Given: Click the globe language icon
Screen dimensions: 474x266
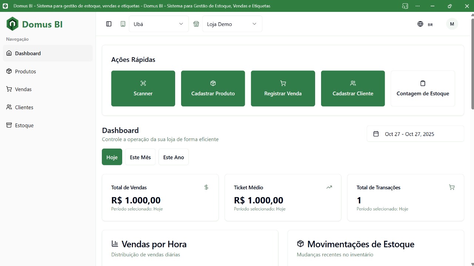Looking at the screenshot, I should [x=420, y=24].
